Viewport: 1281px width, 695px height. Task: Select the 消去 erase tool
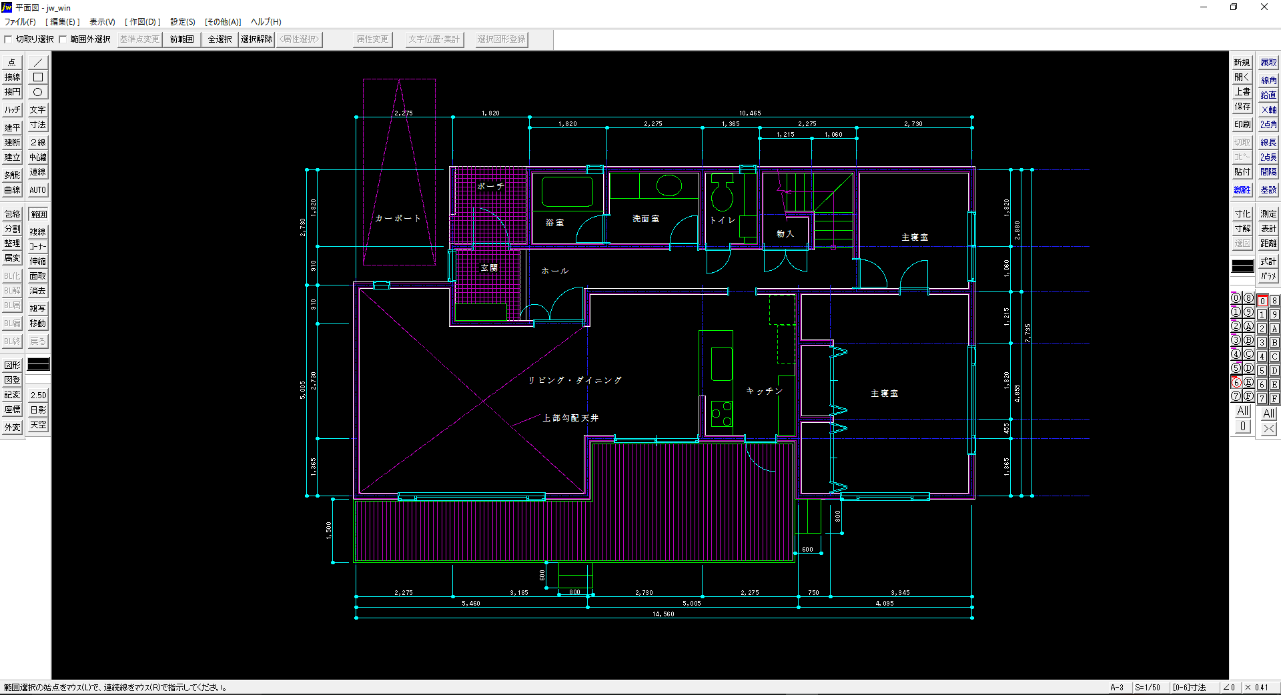point(38,291)
